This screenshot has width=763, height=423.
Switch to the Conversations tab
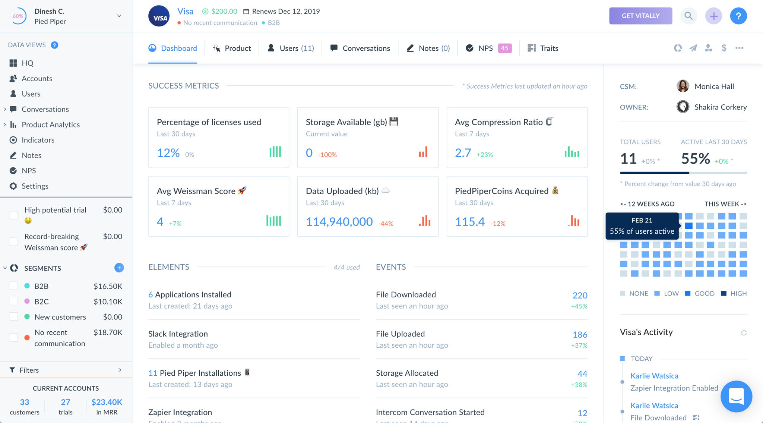click(360, 48)
